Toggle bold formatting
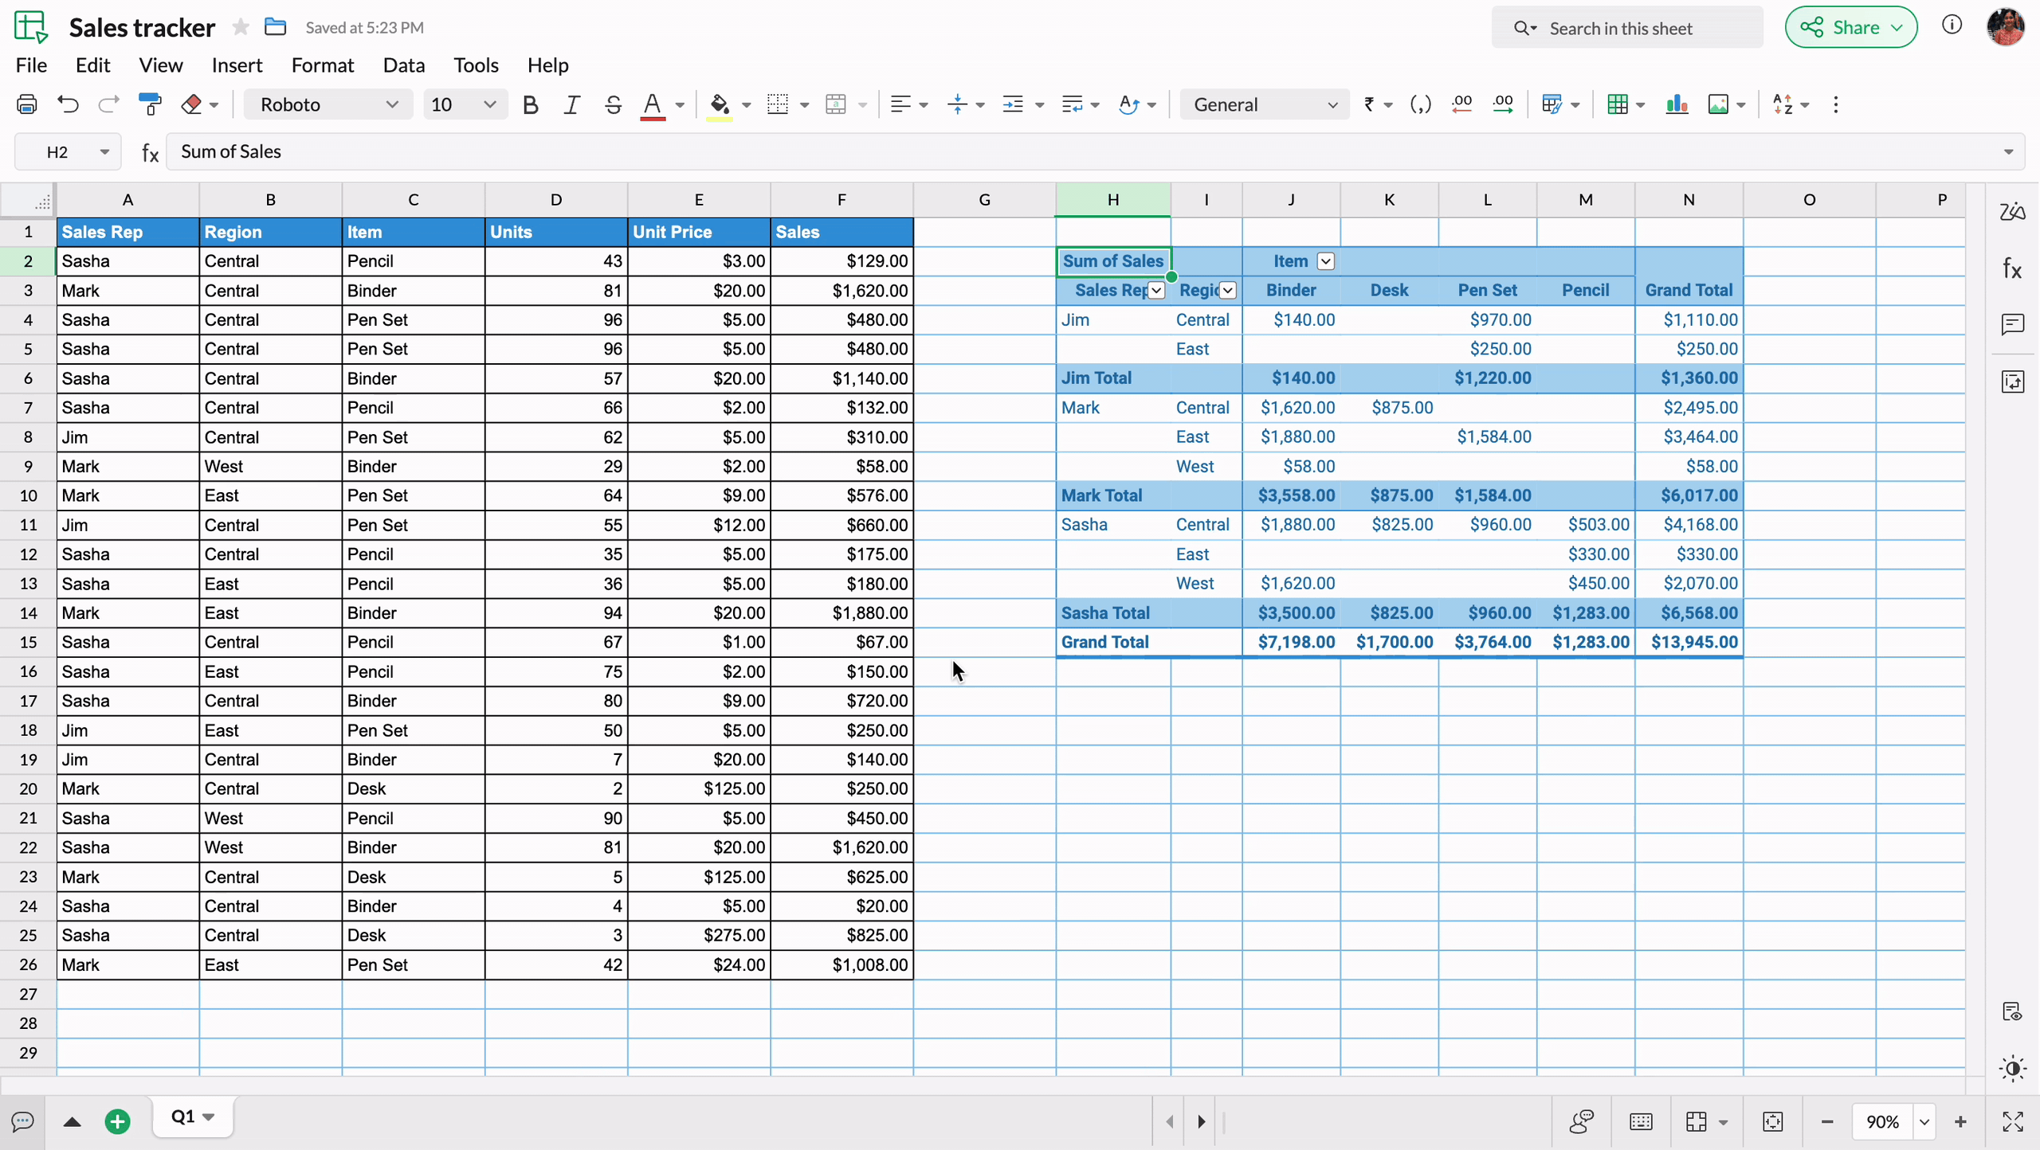The width and height of the screenshot is (2040, 1150). click(x=530, y=104)
